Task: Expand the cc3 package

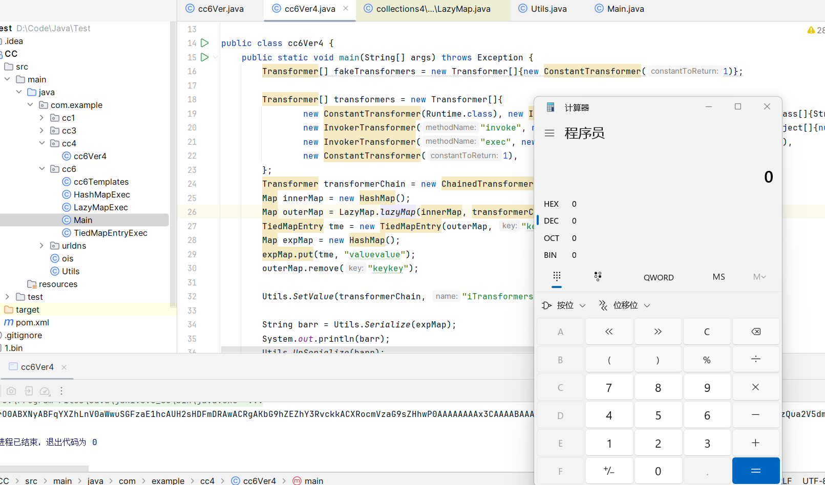Action: [42, 130]
